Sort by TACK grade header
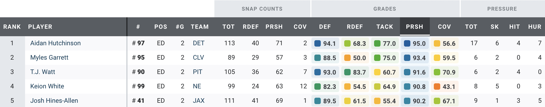This screenshot has width=545, height=107. [384, 27]
